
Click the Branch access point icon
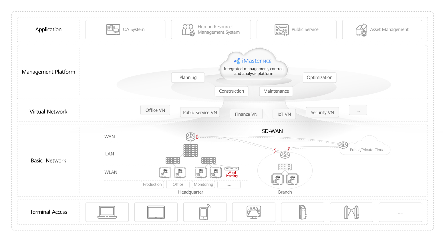pyautogui.click(x=277, y=179)
